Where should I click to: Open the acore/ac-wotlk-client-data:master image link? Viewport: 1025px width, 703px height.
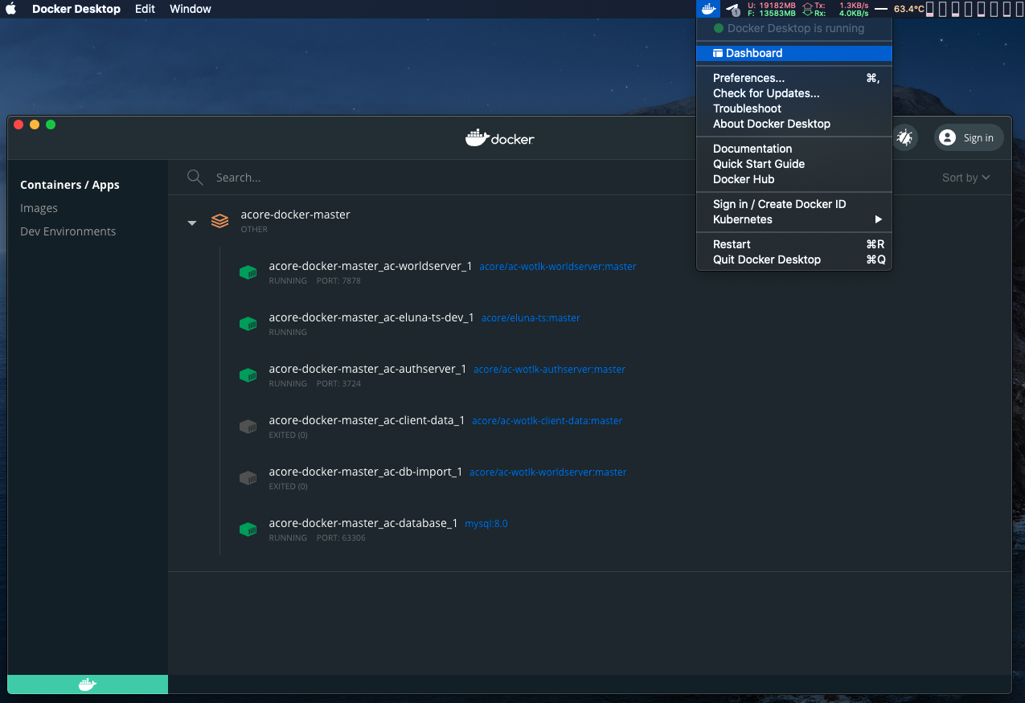[547, 421]
